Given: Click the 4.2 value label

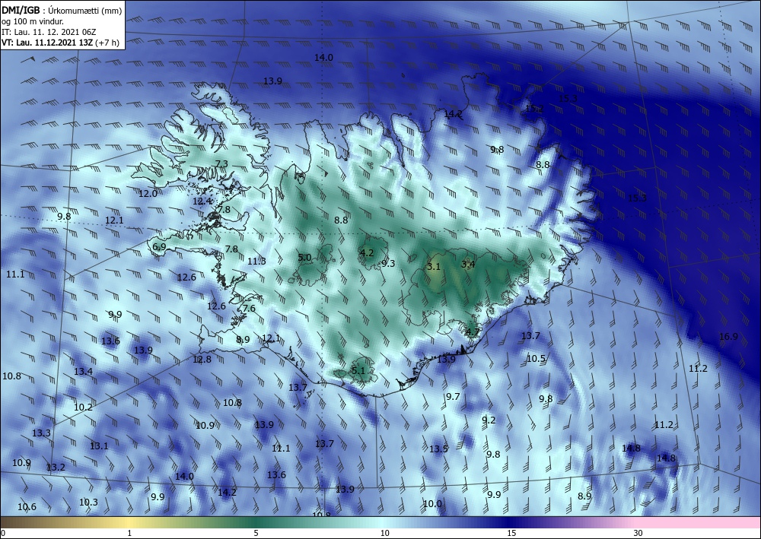Looking at the screenshot, I should coord(367,252).
